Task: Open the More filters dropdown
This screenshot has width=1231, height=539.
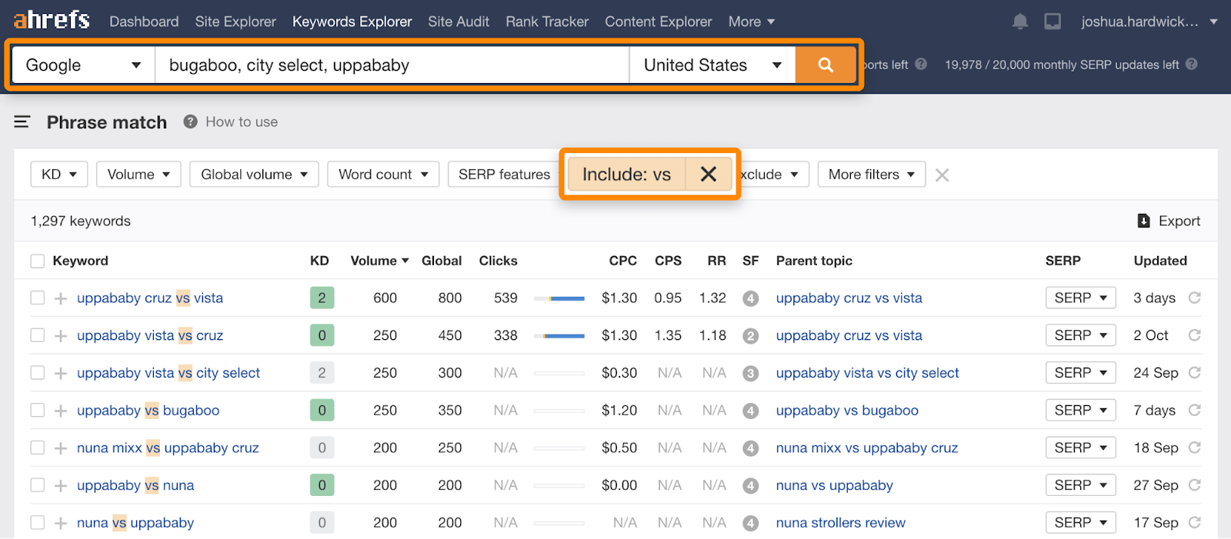Action: 871,175
